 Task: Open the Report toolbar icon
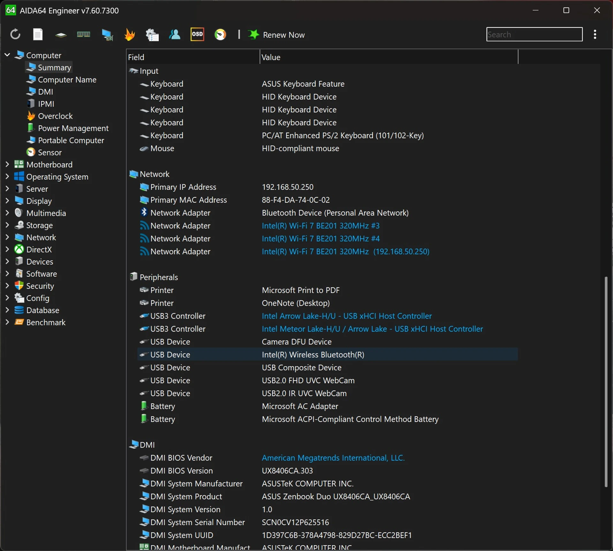(38, 34)
